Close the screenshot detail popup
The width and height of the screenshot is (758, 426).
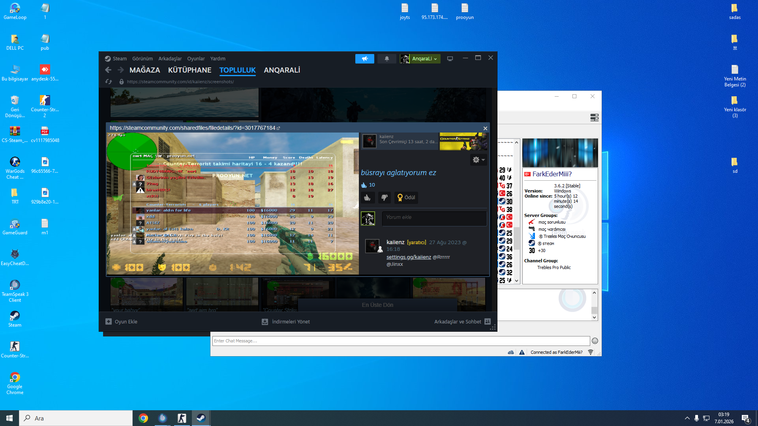pos(485,128)
